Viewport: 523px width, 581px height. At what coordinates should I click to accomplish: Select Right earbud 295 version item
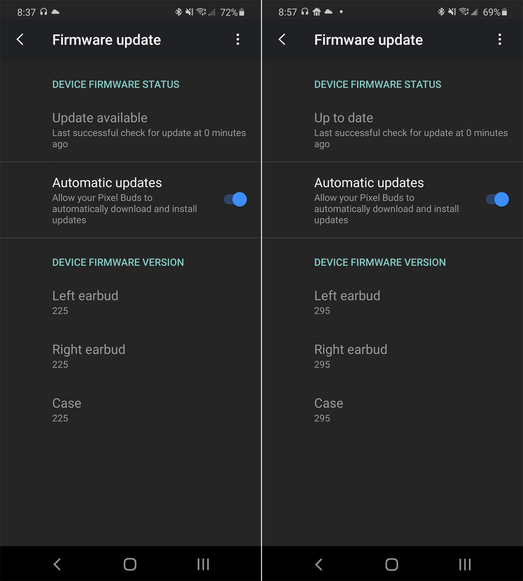(x=392, y=356)
